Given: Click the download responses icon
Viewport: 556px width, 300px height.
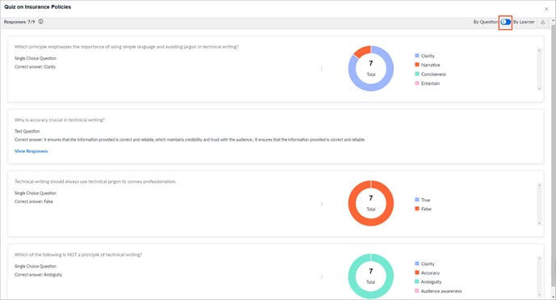Looking at the screenshot, I should [542, 22].
